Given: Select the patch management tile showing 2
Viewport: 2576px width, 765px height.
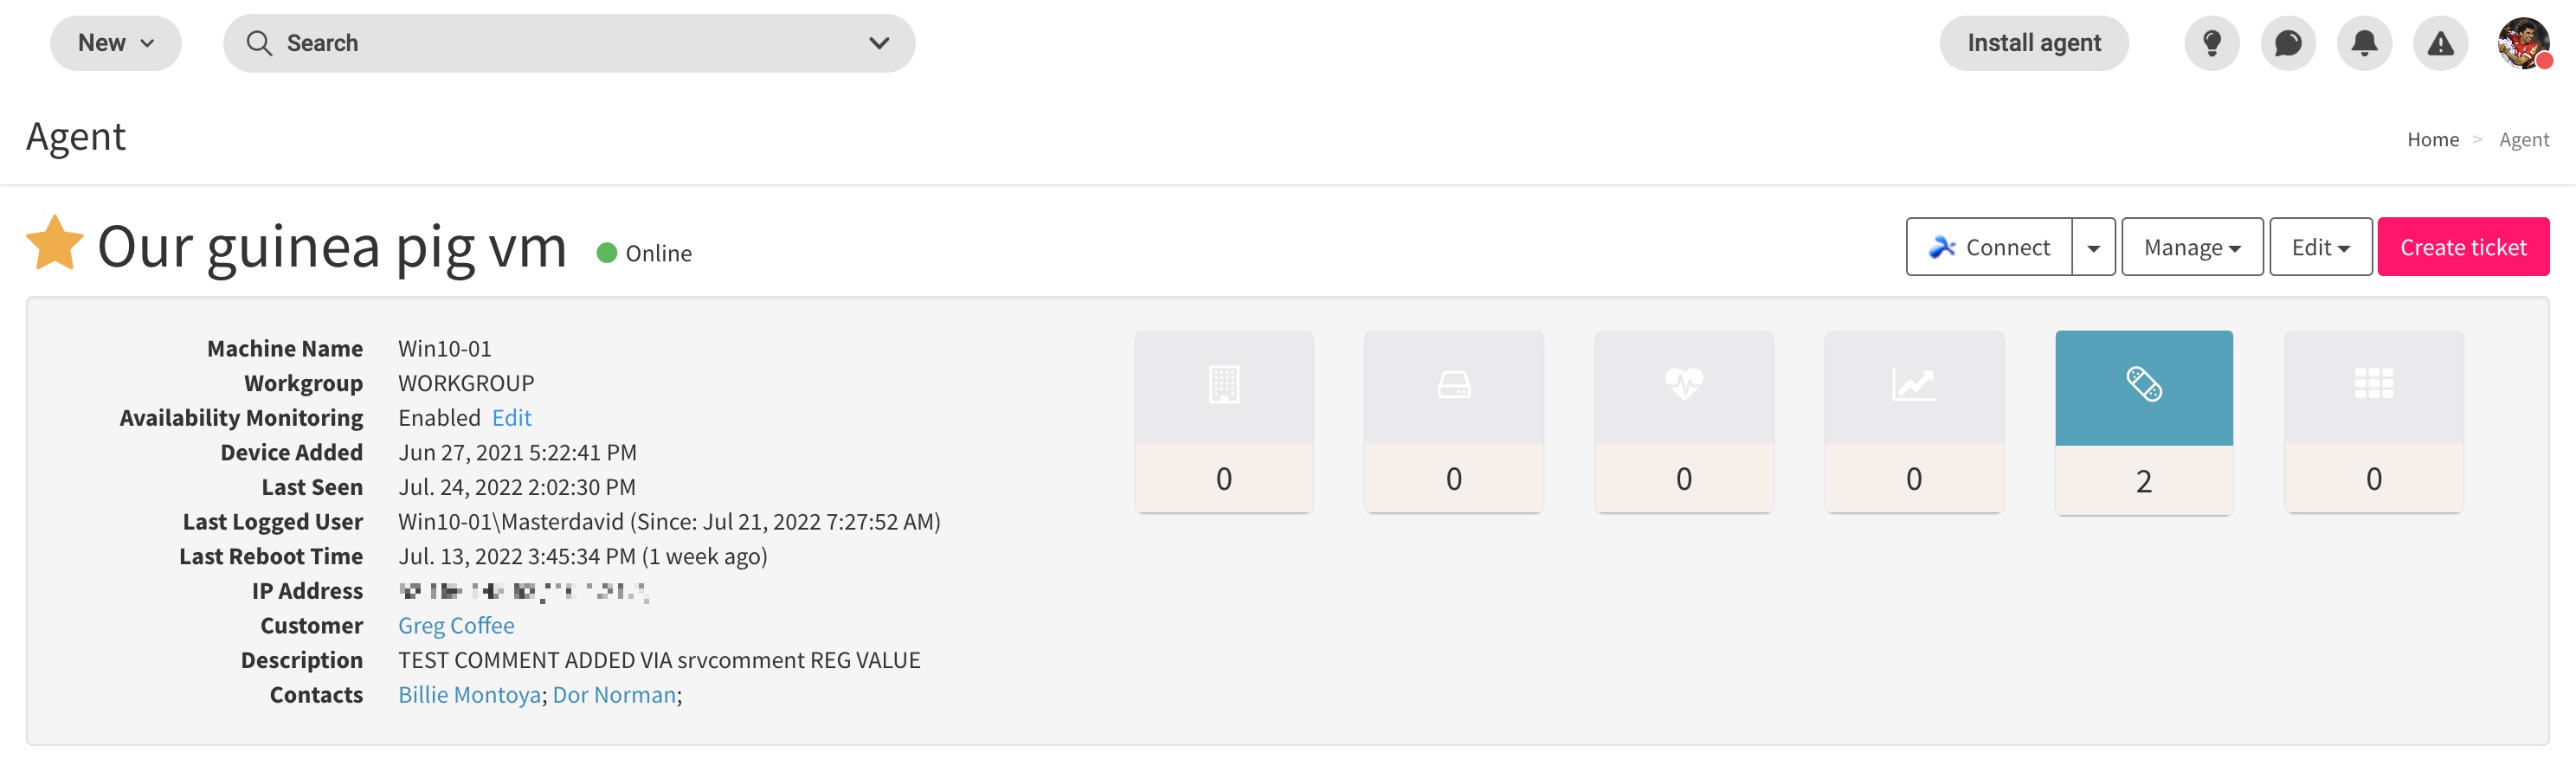Looking at the screenshot, I should click(2143, 423).
